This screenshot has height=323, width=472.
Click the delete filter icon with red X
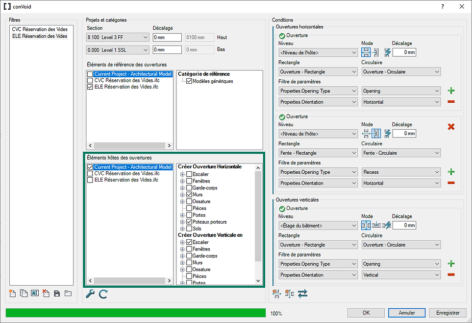[46, 293]
